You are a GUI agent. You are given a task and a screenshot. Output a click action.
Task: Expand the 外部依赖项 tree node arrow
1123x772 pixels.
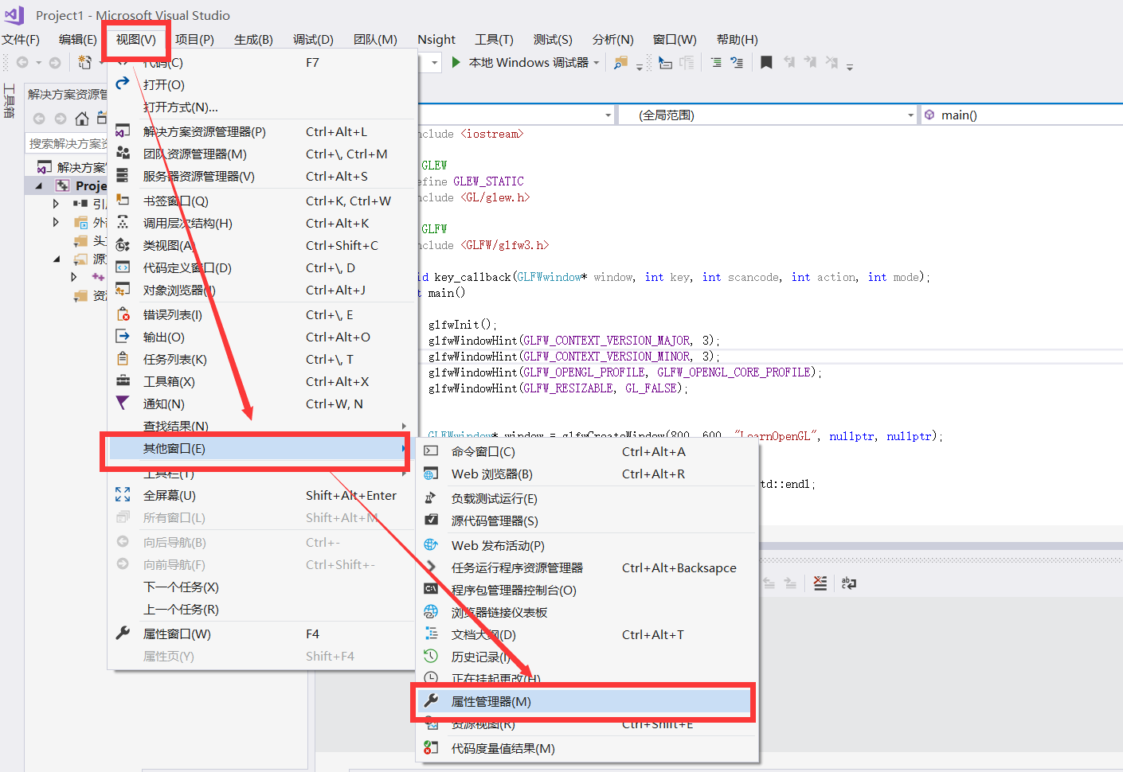pyautogui.click(x=56, y=222)
